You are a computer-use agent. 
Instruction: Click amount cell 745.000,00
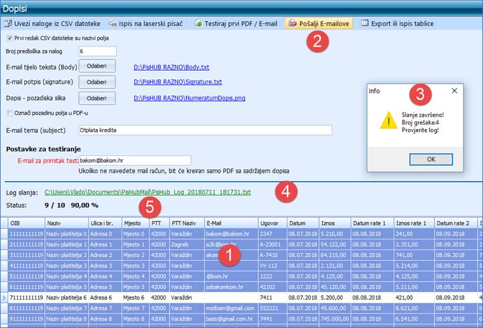[335, 319]
